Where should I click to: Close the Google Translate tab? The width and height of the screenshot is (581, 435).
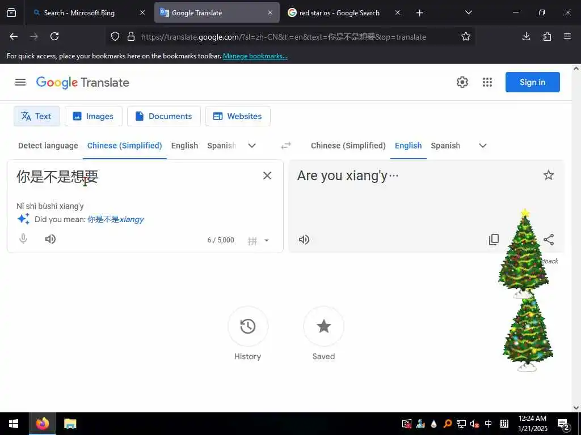(x=270, y=12)
